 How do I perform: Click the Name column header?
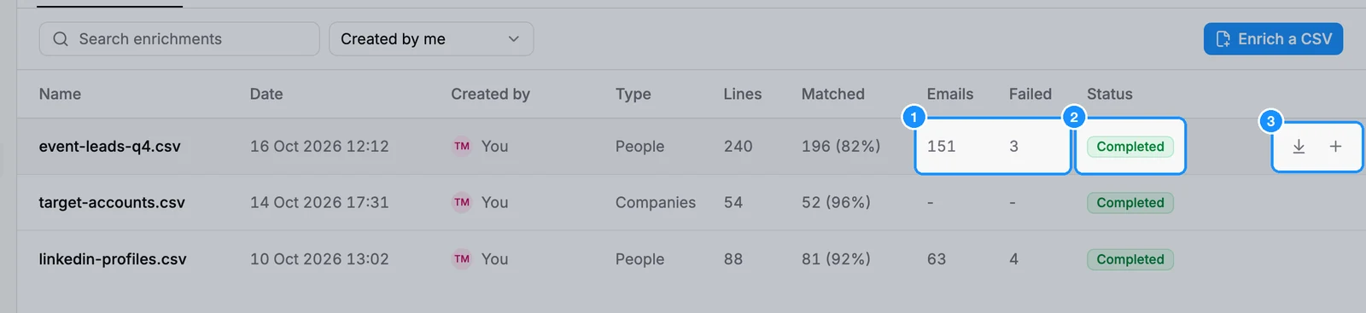point(60,94)
